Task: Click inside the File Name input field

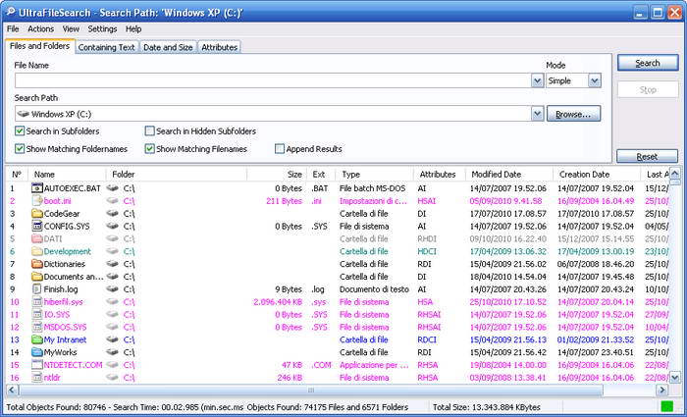Action: pos(274,80)
